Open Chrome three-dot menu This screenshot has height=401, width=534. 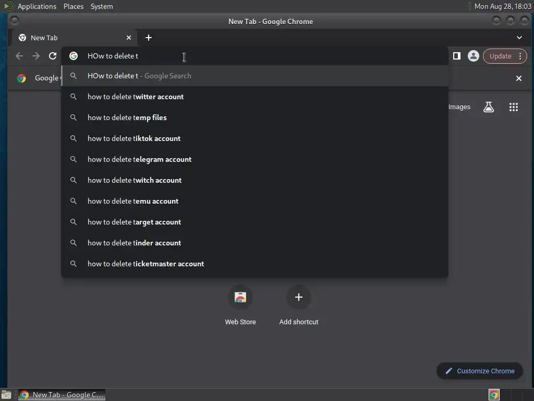pos(520,56)
